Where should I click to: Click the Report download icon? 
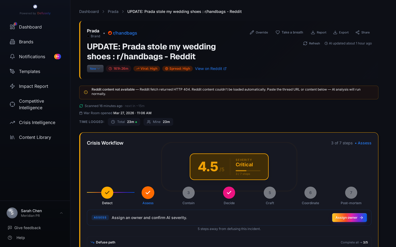pos(313,32)
